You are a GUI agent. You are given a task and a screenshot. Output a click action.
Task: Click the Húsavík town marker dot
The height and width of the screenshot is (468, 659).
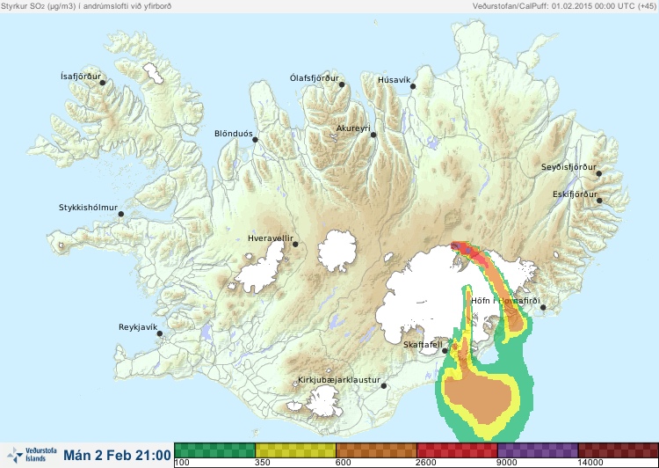click(413, 86)
